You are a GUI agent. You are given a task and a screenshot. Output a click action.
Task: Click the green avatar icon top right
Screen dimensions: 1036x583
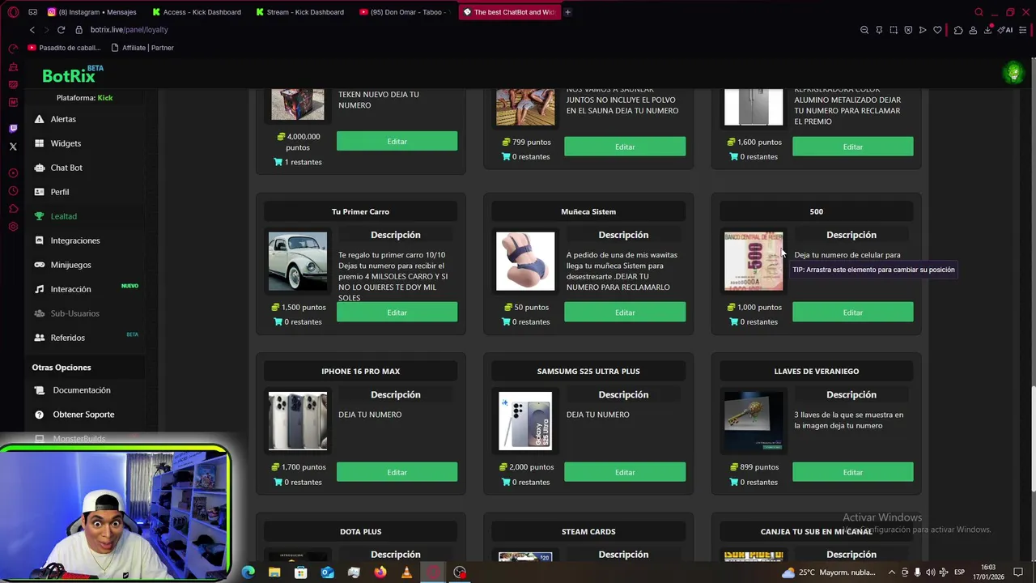click(x=1013, y=74)
